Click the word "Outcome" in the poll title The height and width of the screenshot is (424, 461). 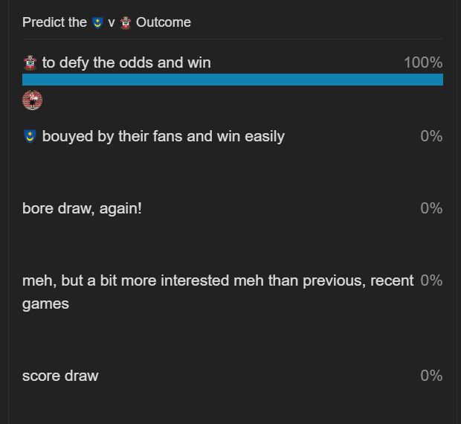tap(164, 22)
